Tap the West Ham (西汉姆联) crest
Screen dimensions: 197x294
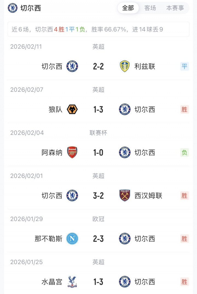point(125,196)
